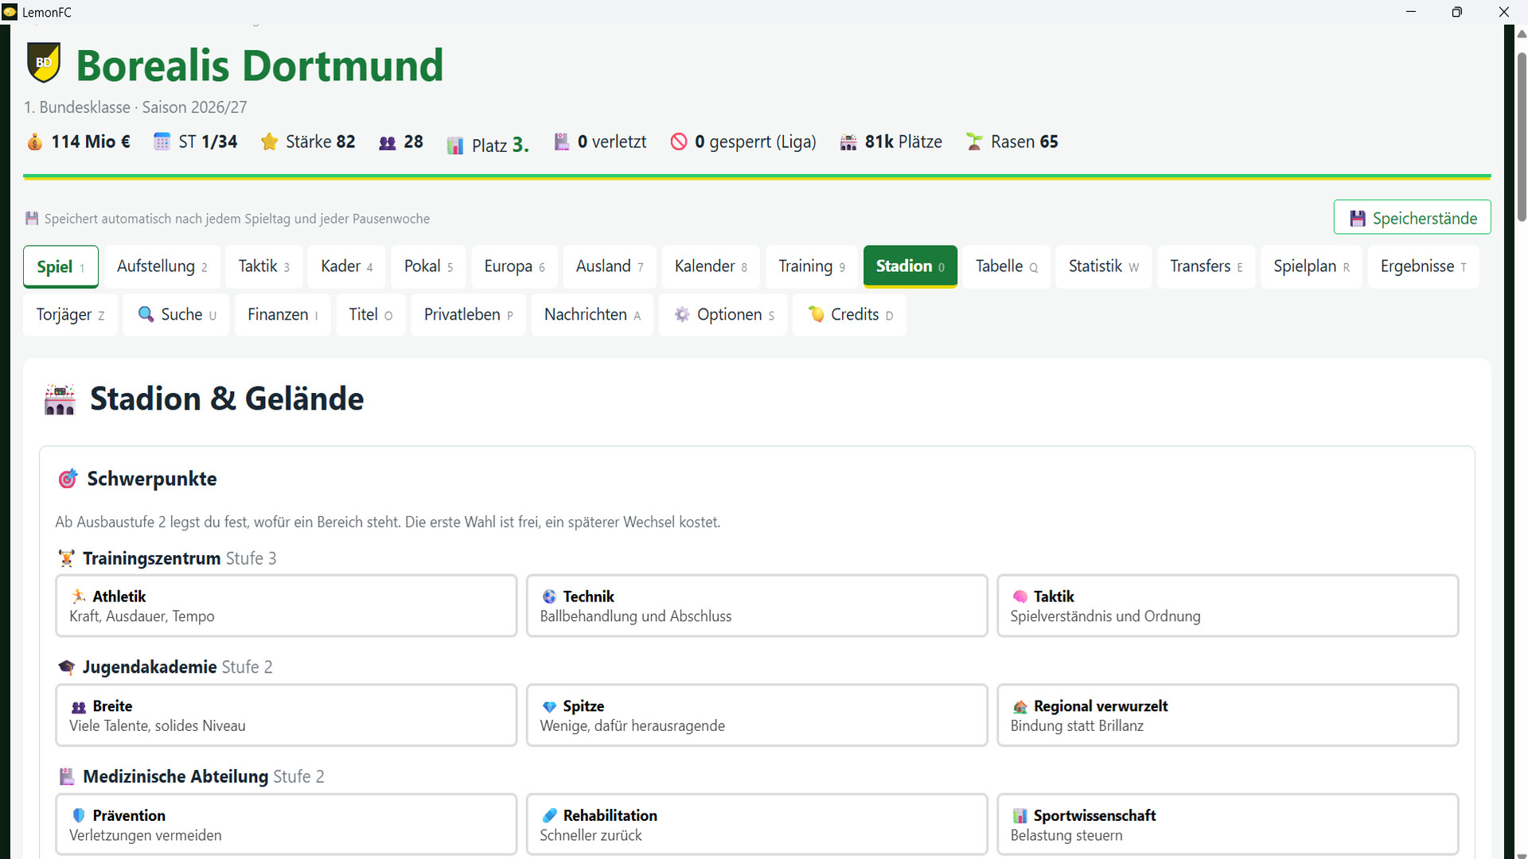Screen dimensions: 1528x859
Task: Click the Trainingszentrum weightlifter icon
Action: point(67,558)
